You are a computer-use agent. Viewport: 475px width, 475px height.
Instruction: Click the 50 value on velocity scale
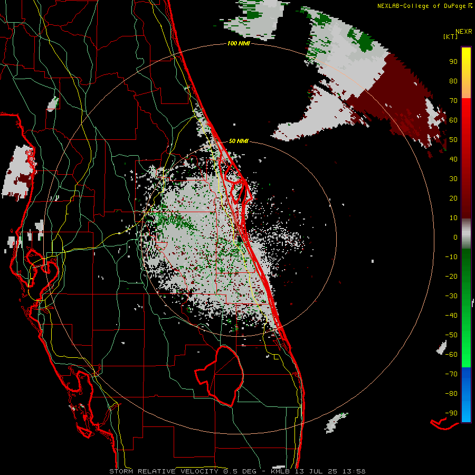(x=453, y=140)
